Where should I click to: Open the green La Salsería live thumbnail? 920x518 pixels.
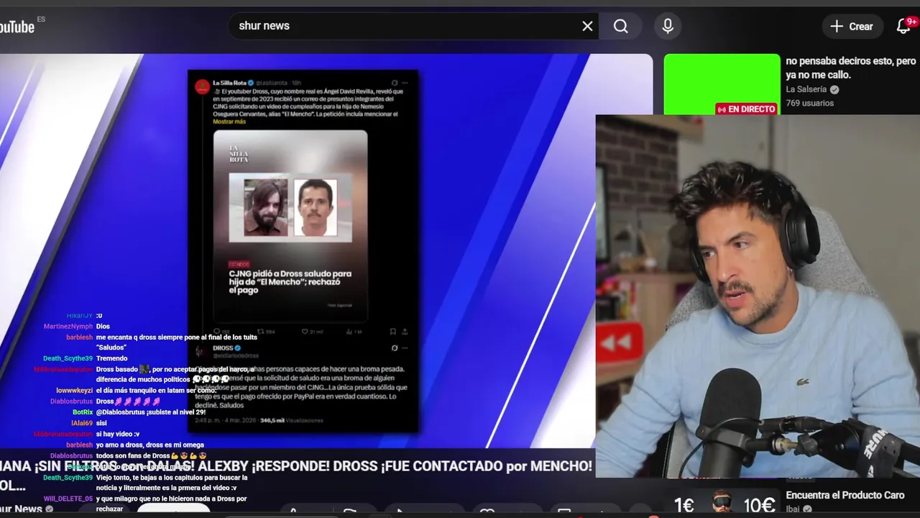pyautogui.click(x=722, y=84)
